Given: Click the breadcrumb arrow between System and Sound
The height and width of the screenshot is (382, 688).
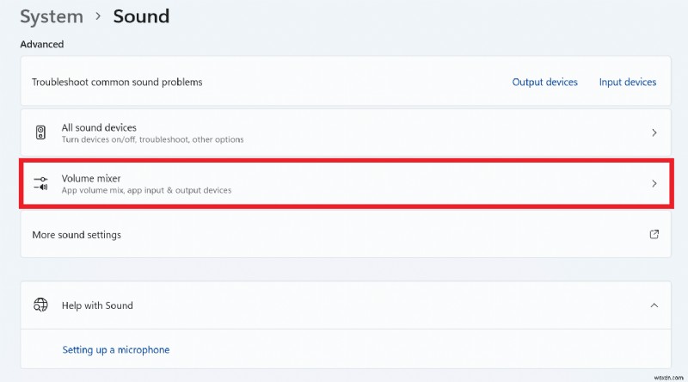Looking at the screenshot, I should 99,16.
